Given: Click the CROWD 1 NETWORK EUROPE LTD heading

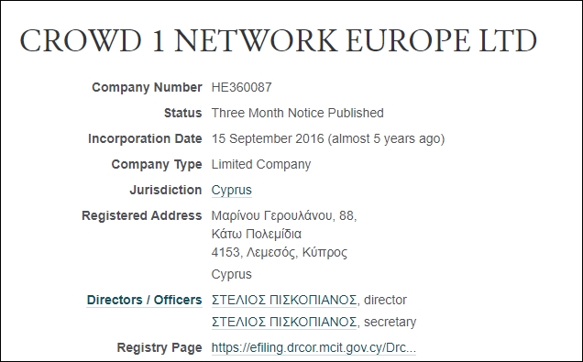Looking at the screenshot, I should click(278, 40).
